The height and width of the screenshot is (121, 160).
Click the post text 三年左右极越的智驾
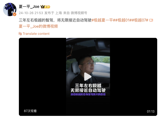pyautogui.click(x=36, y=20)
